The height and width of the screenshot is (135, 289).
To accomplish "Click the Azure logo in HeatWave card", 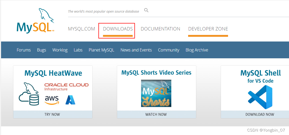I will [x=70, y=100].
